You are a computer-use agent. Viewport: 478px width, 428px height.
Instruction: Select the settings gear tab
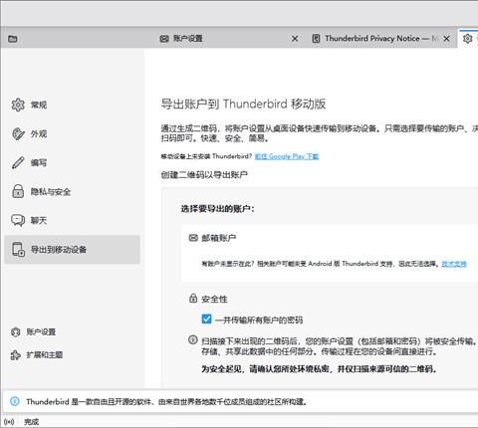(x=468, y=39)
